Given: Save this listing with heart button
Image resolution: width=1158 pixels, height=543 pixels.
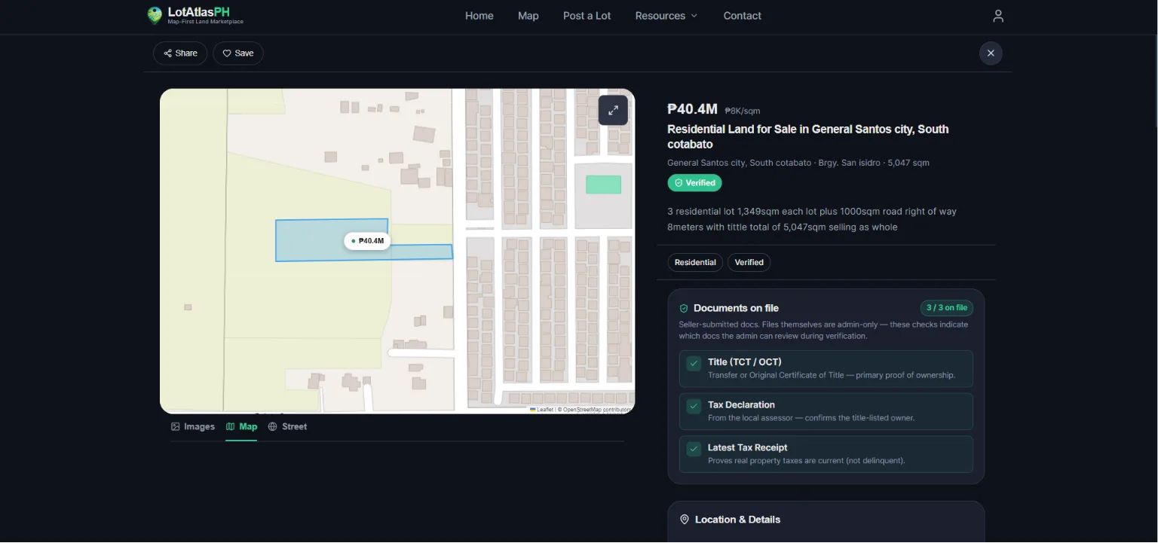Looking at the screenshot, I should [238, 53].
